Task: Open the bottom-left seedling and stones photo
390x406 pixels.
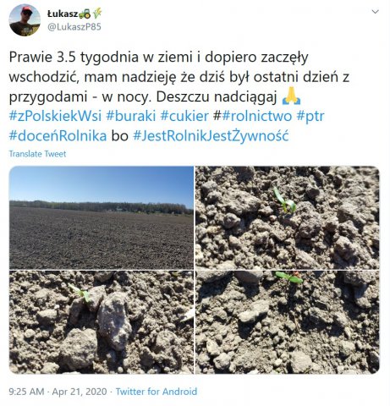Action: point(102,322)
